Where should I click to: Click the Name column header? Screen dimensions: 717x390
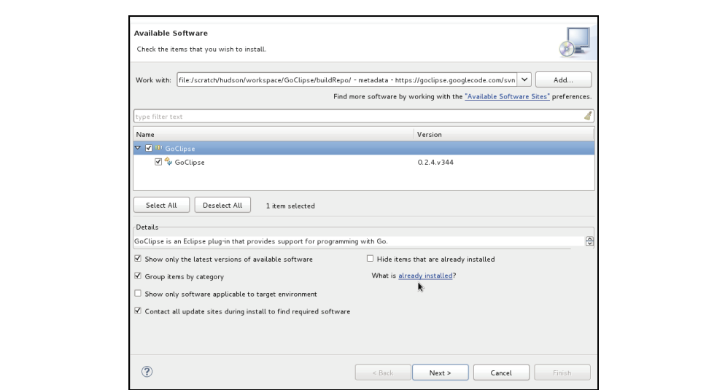click(x=274, y=134)
